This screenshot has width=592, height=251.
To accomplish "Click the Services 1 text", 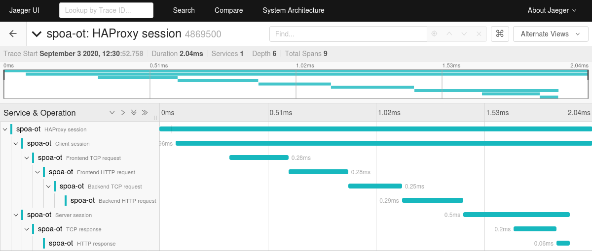I will click(227, 54).
